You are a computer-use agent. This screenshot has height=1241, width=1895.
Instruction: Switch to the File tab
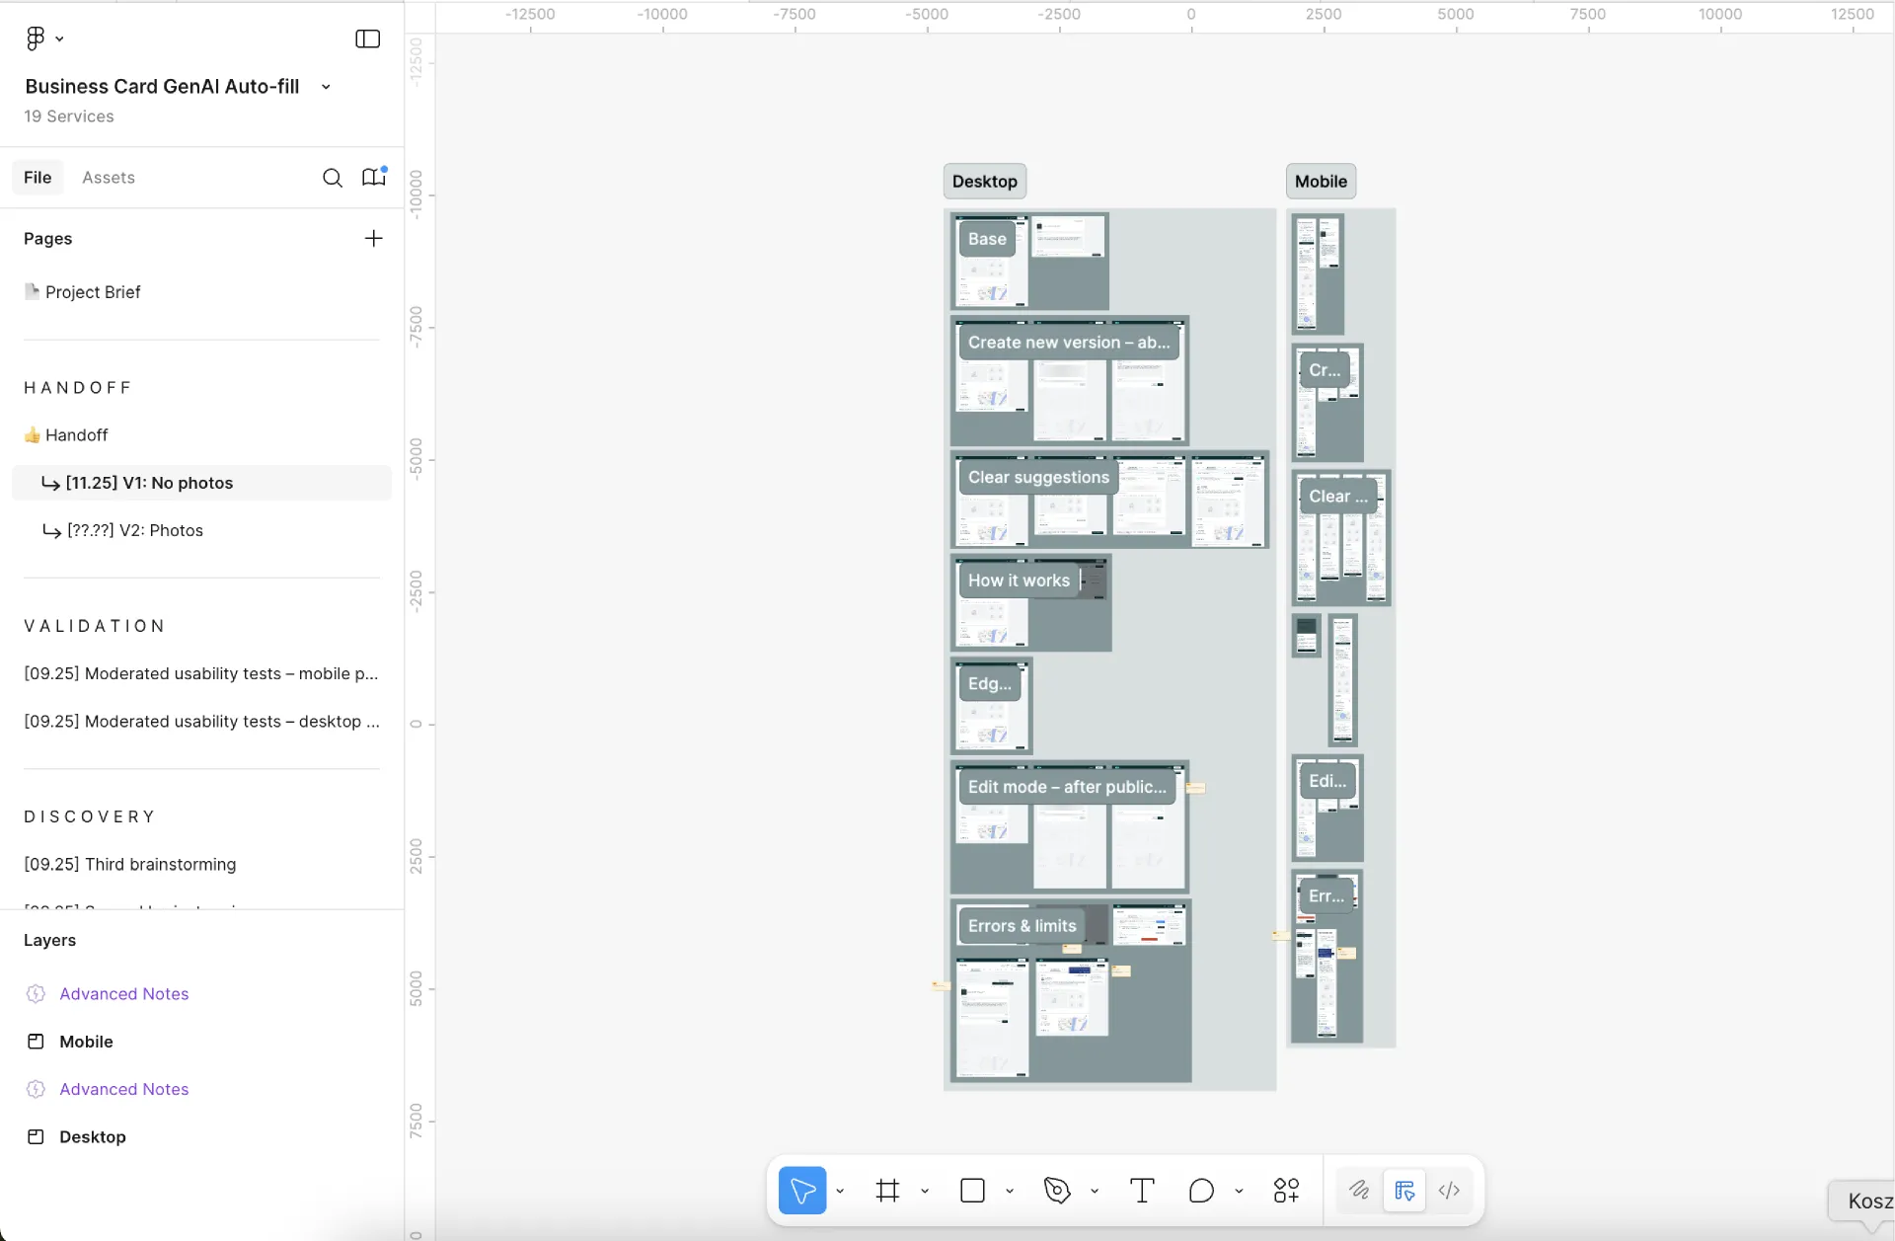click(38, 178)
